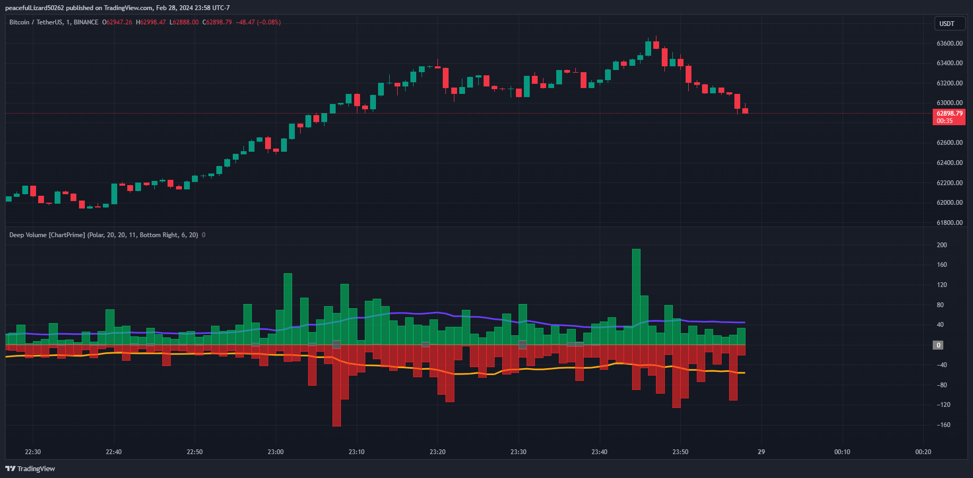
Task: Click the 00:10 time axis label
Action: (x=842, y=452)
